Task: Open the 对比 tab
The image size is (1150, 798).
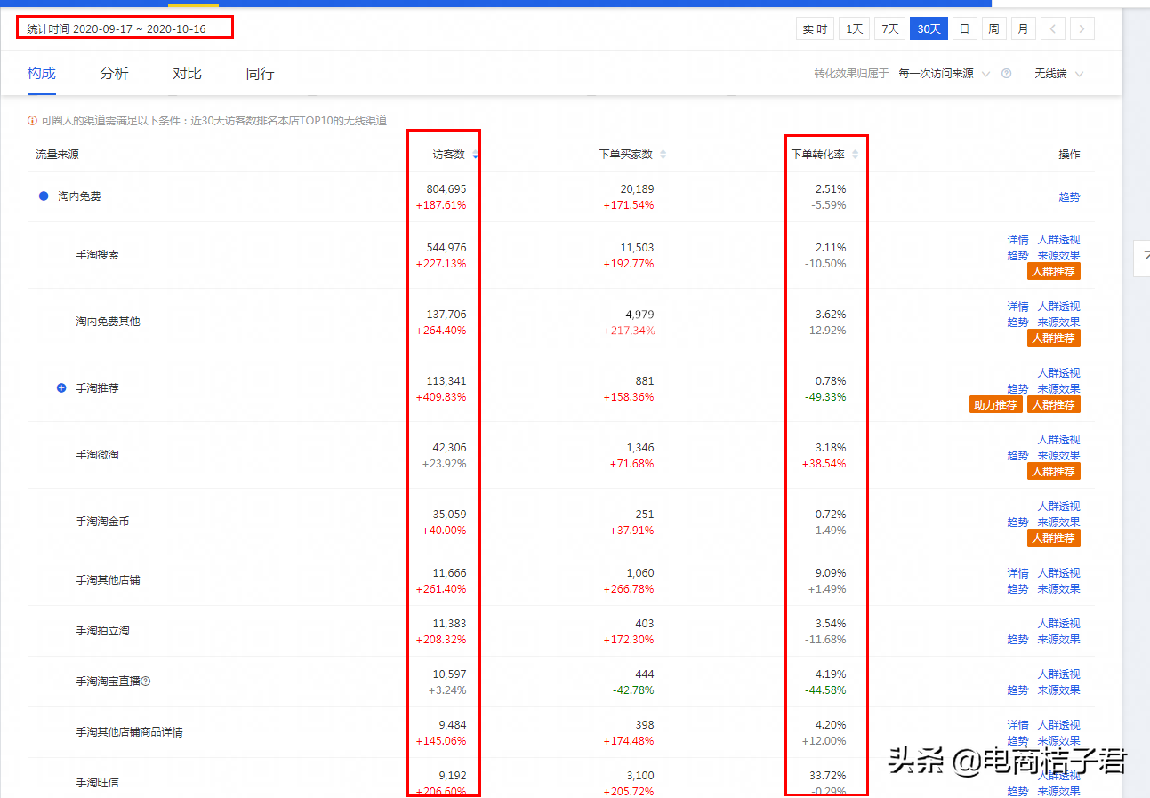Action: click(187, 74)
